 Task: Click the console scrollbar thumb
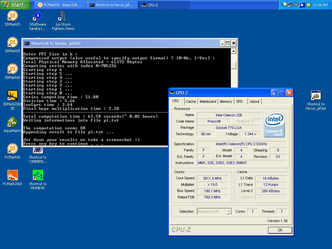pyautogui.click(x=233, y=65)
